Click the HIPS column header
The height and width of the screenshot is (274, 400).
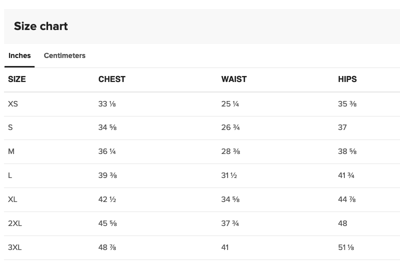pos(347,79)
